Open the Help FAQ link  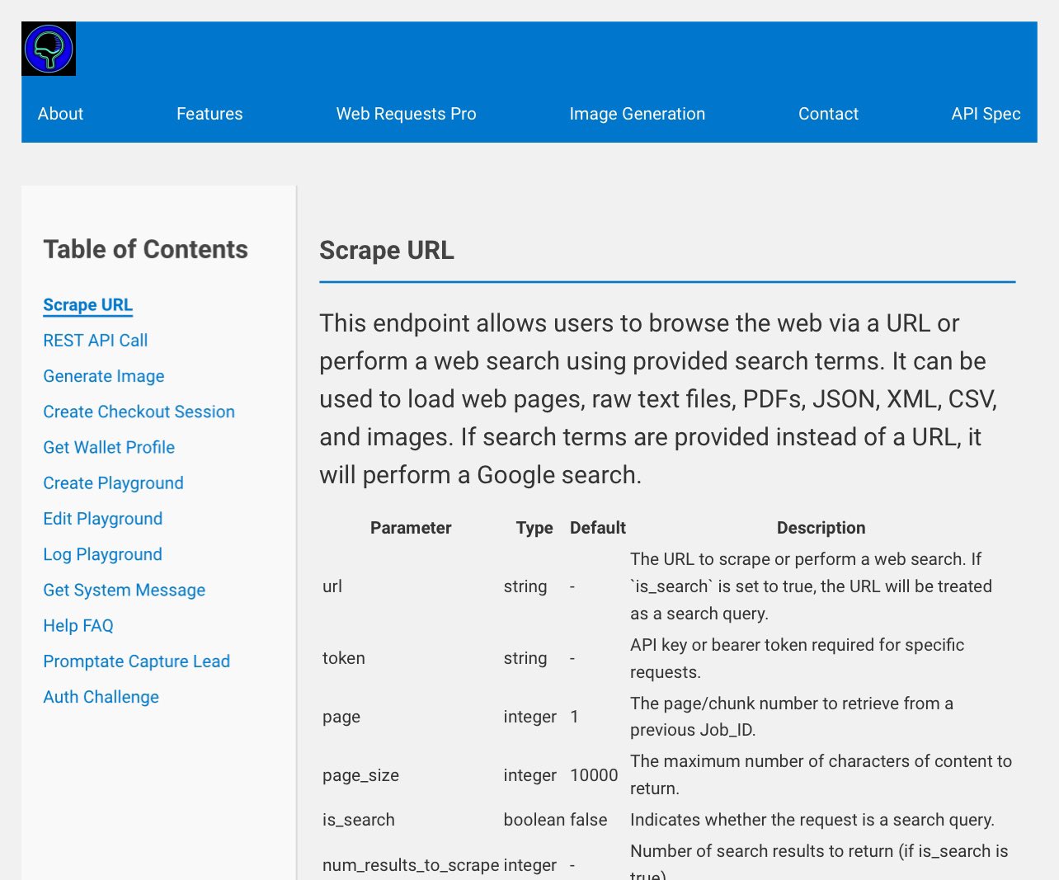(78, 625)
